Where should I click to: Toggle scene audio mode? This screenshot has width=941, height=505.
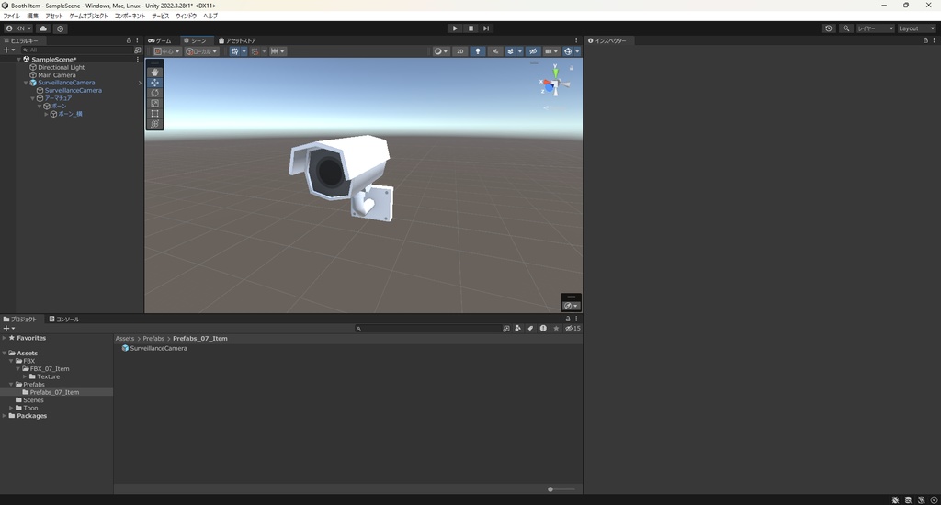tap(495, 51)
